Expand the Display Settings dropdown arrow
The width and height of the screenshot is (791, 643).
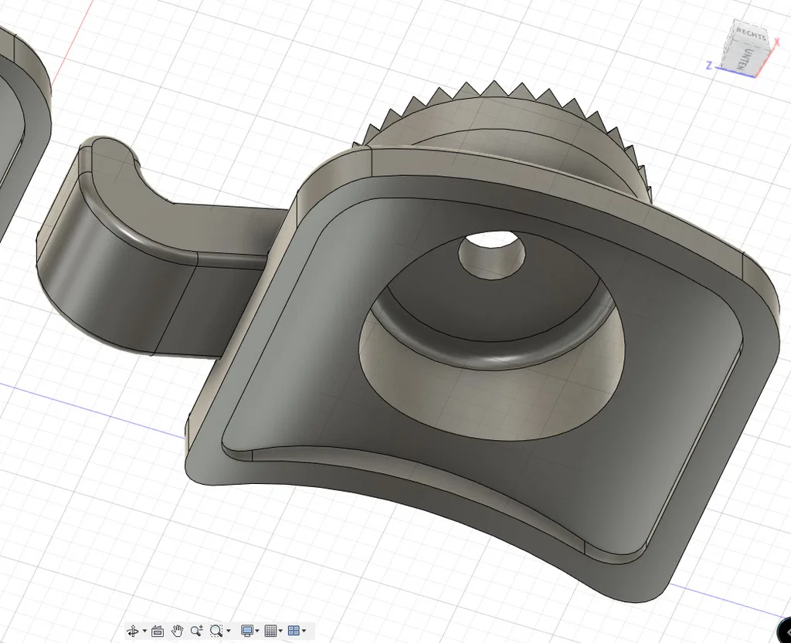[x=257, y=631]
